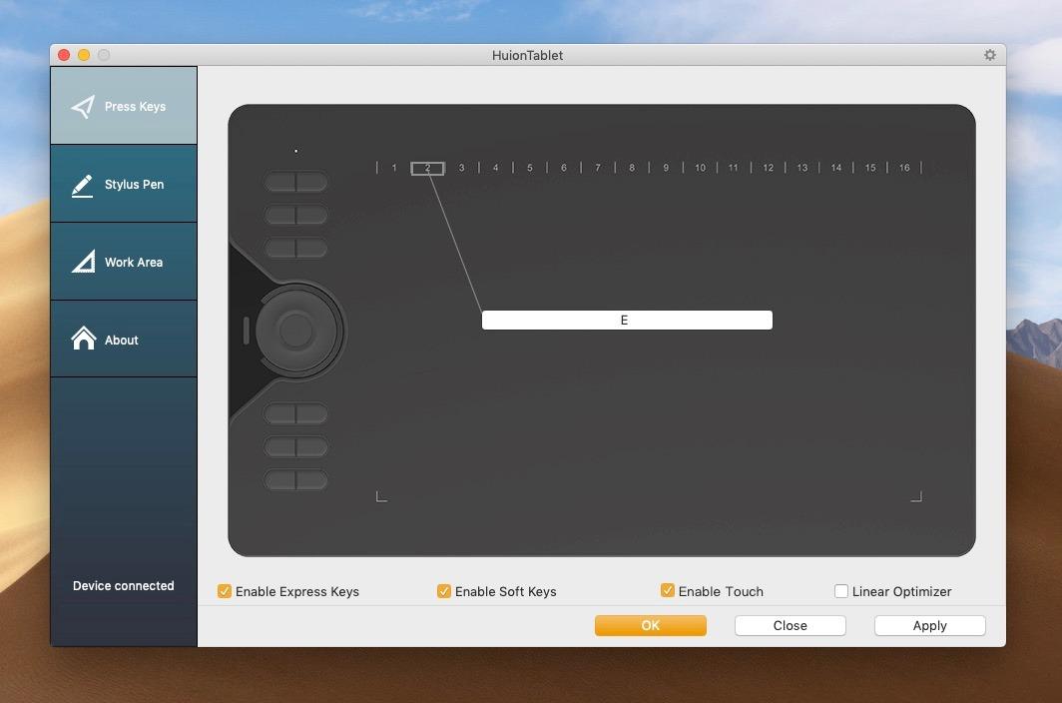
Task: Enable the Linear Optimizer checkbox
Action: click(x=841, y=591)
